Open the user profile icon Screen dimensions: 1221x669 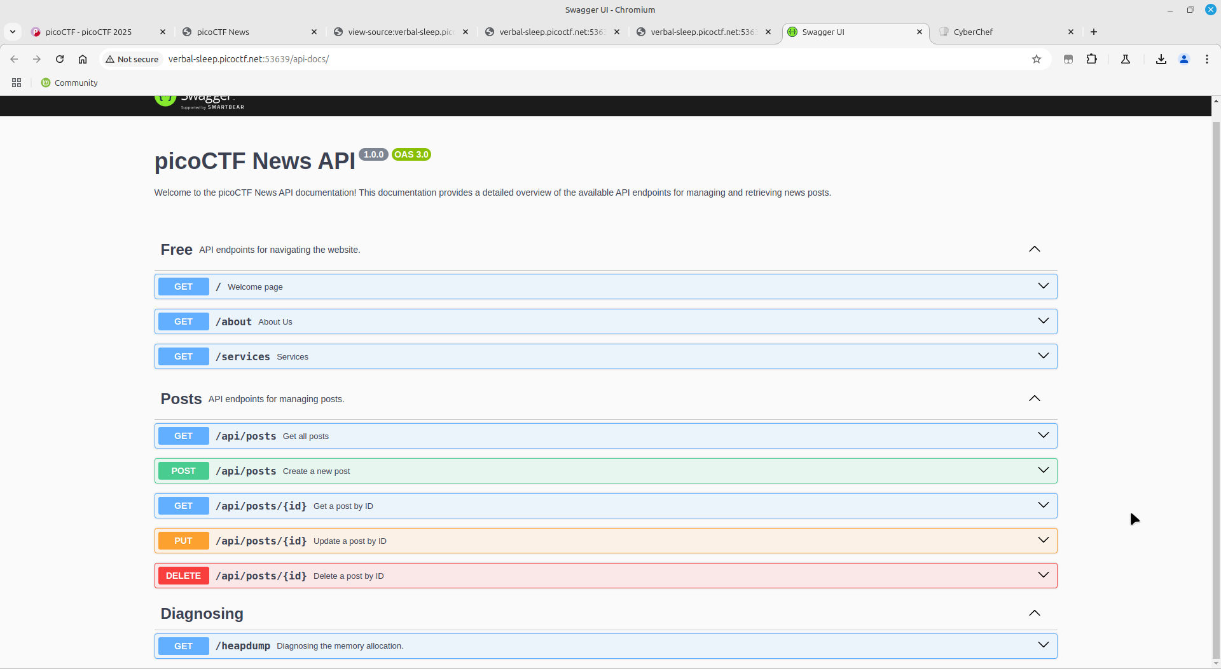pos(1184,59)
